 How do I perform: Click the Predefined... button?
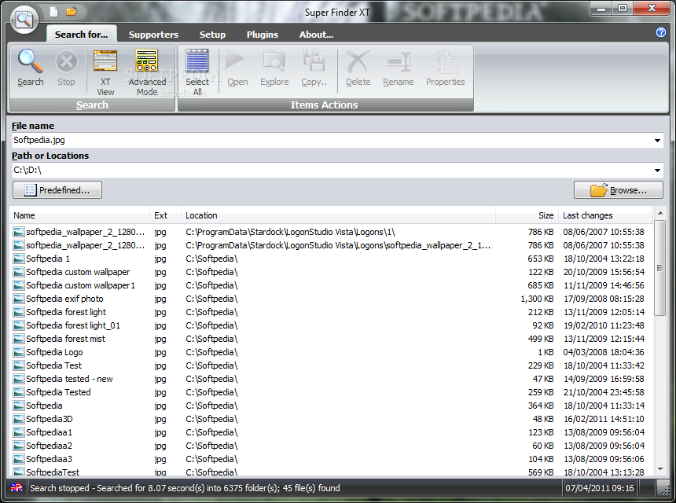point(57,190)
